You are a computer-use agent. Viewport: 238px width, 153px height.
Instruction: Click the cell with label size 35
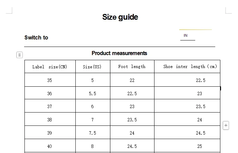pyautogui.click(x=50, y=80)
